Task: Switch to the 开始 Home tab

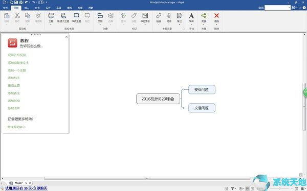Action: coord(16,8)
